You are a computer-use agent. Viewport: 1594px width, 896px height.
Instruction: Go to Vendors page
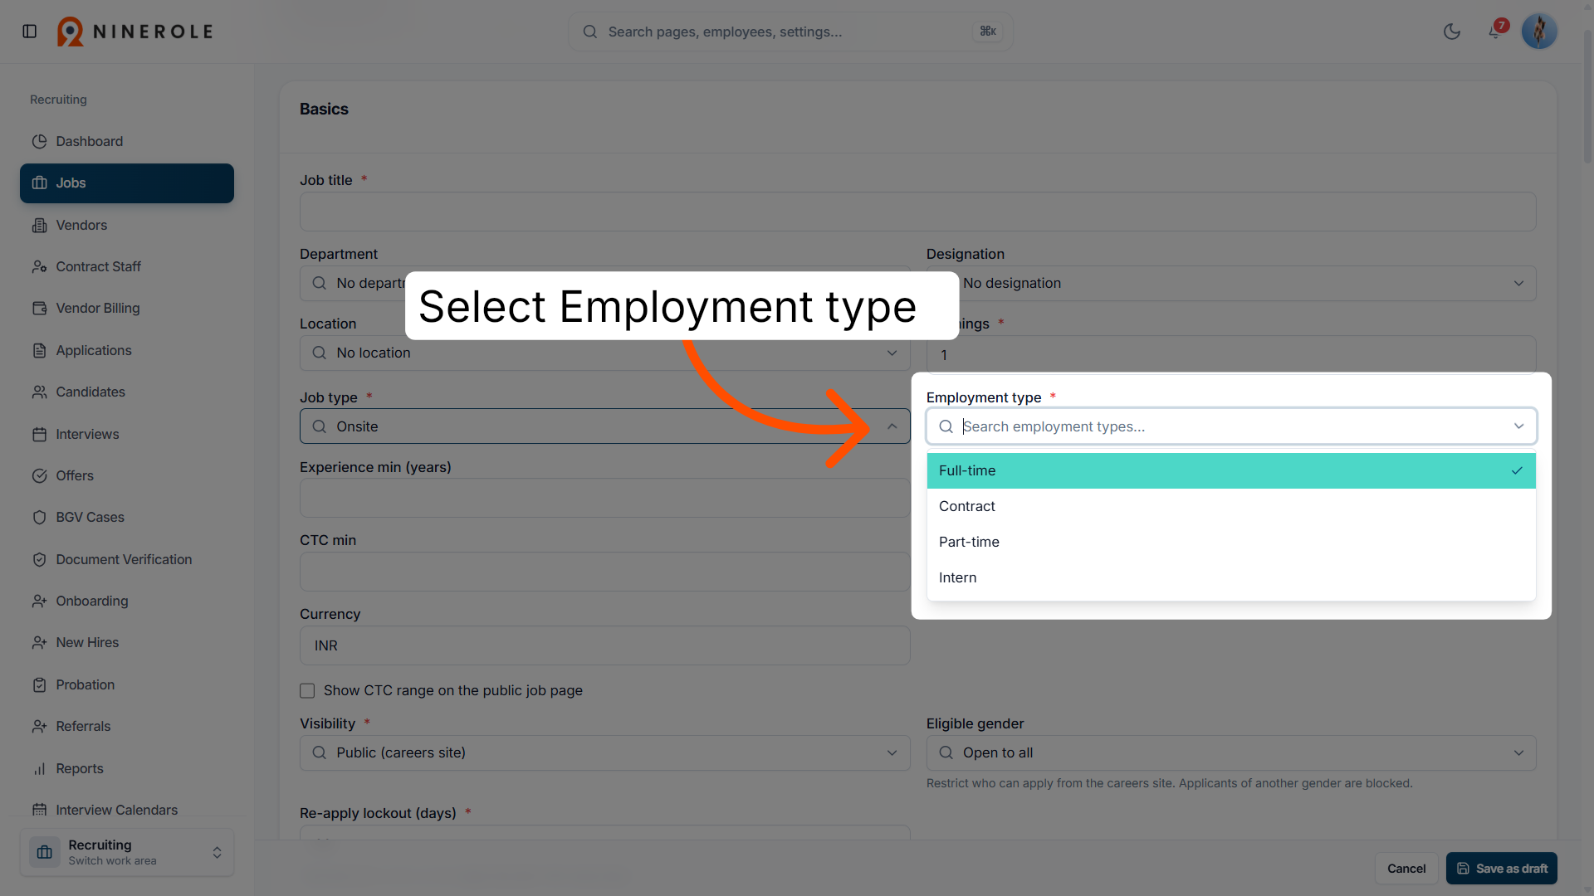tap(127, 225)
